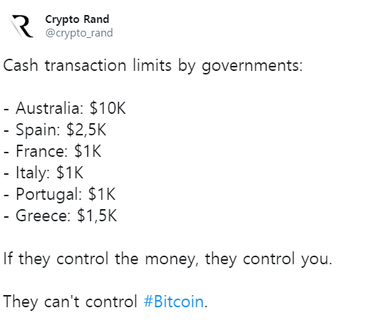Viewport: 379px width, 323px height.
Task: Open the #Bitcoin hashtag
Action: [x=173, y=302]
